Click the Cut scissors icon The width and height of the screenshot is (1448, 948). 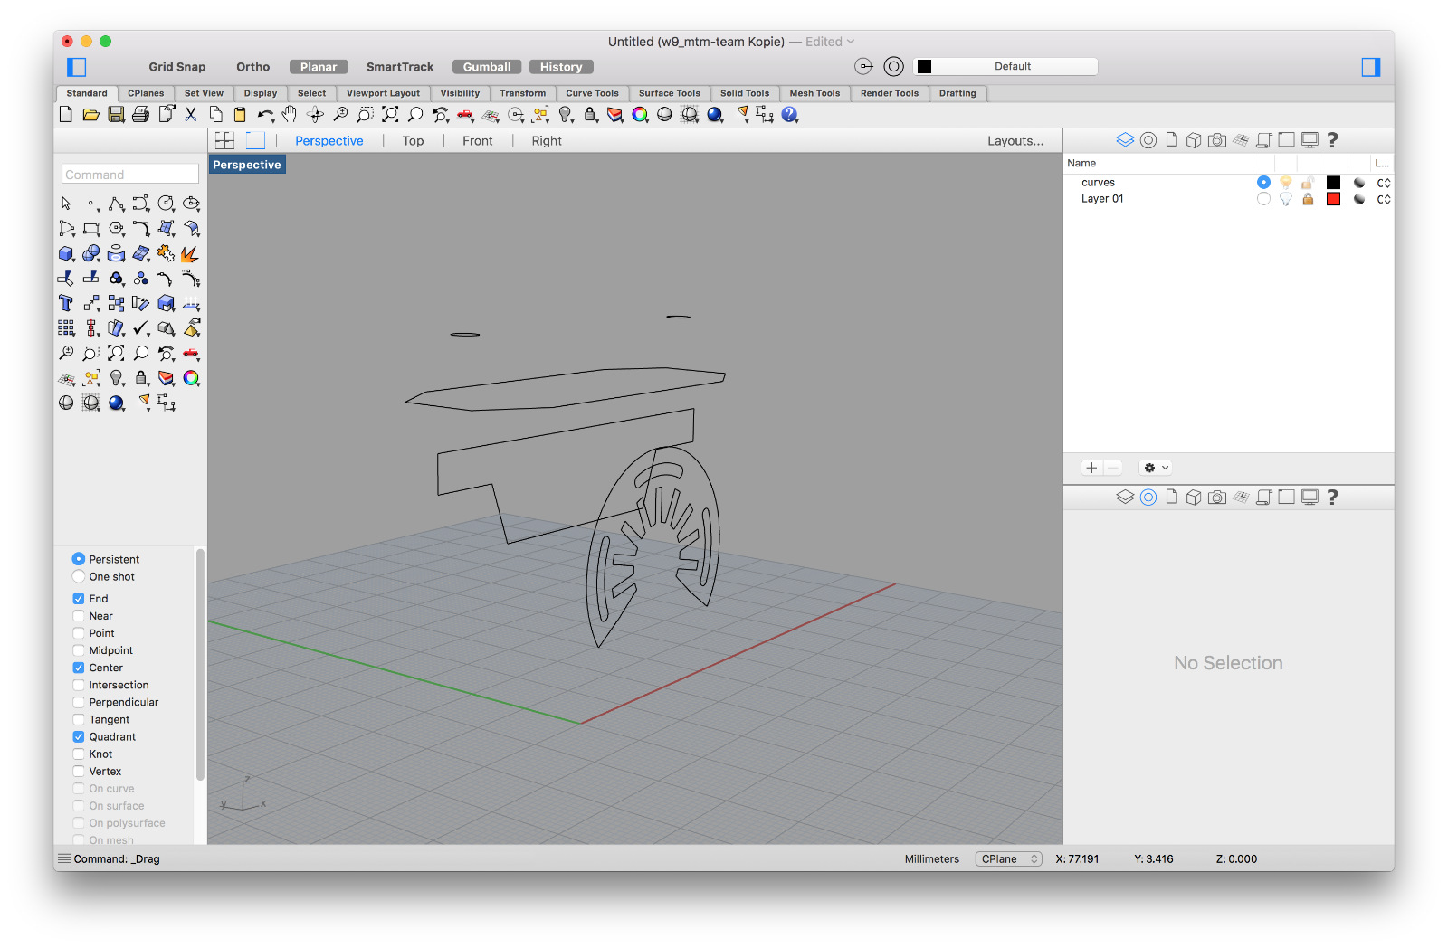tap(191, 114)
